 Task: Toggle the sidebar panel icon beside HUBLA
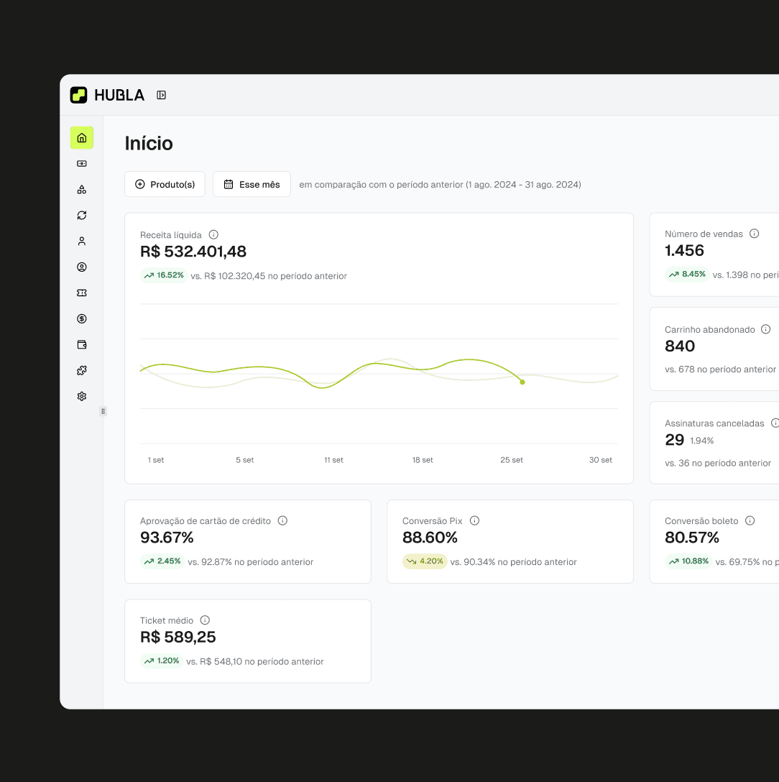point(161,95)
